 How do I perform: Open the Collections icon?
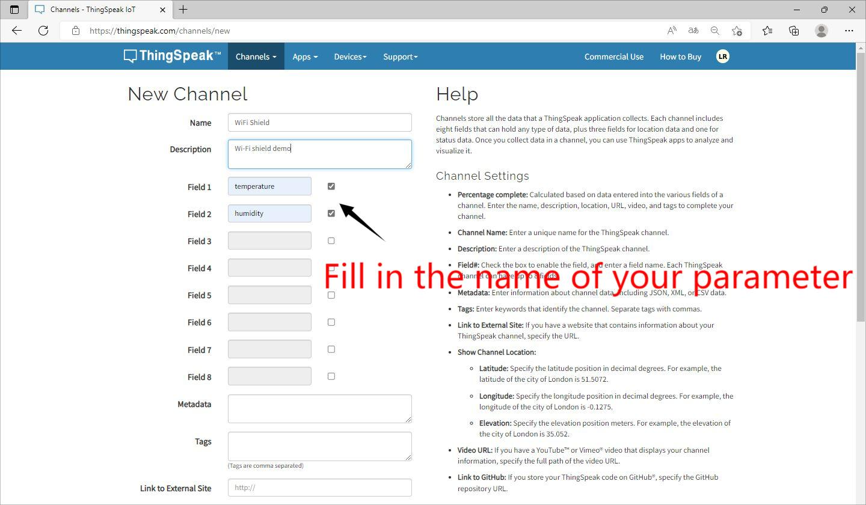[x=794, y=31]
